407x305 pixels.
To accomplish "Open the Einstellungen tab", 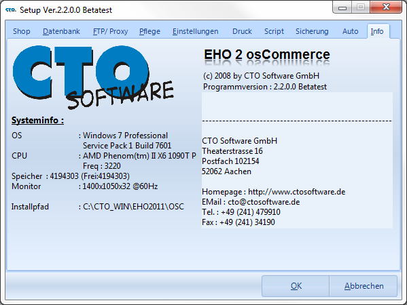I will [195, 31].
